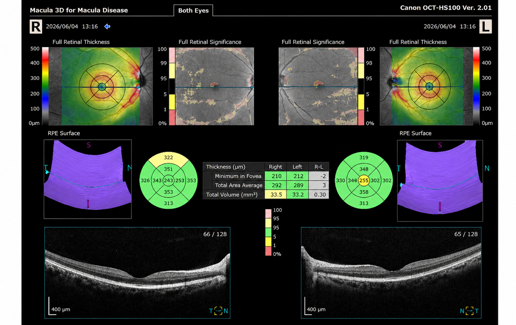
Task: Click the T-N scan orientation icon in right B-scan
Action: coord(218,311)
